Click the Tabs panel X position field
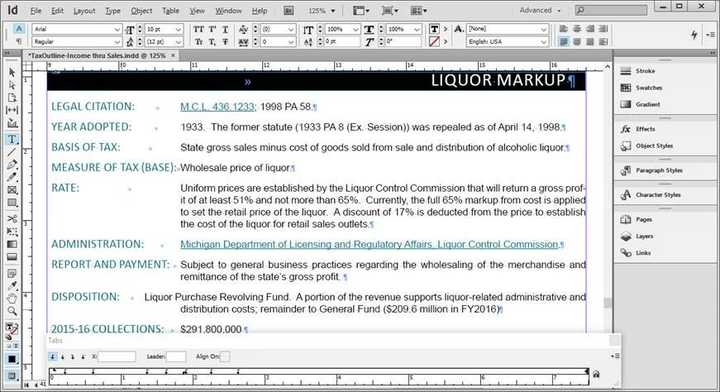The image size is (720, 392). pos(117,356)
